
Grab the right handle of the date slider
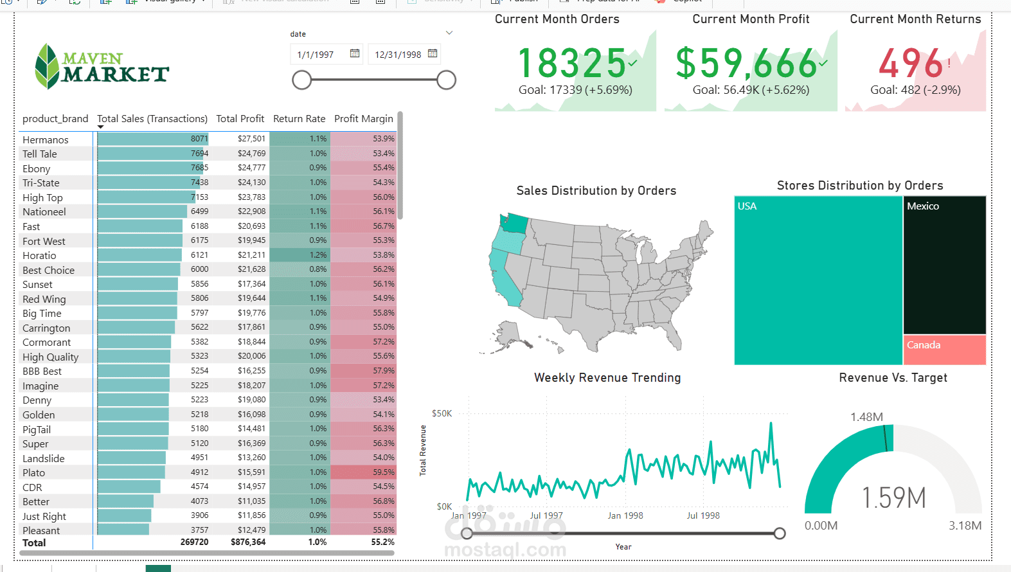click(x=446, y=80)
